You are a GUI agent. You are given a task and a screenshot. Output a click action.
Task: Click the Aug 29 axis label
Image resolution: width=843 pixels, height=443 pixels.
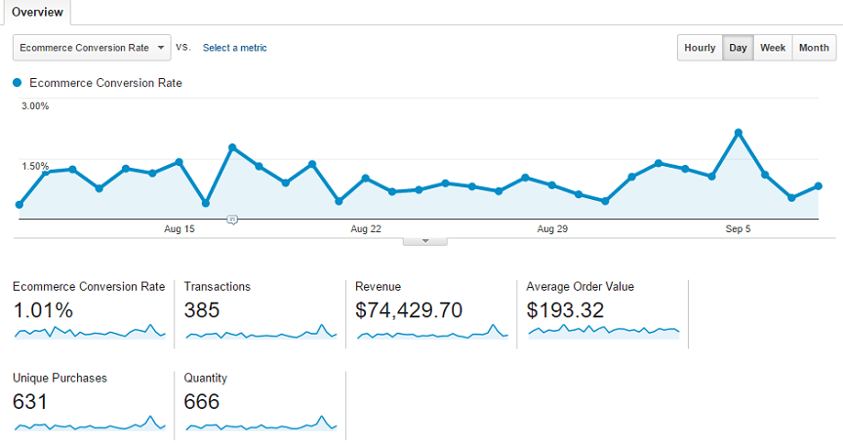(552, 229)
